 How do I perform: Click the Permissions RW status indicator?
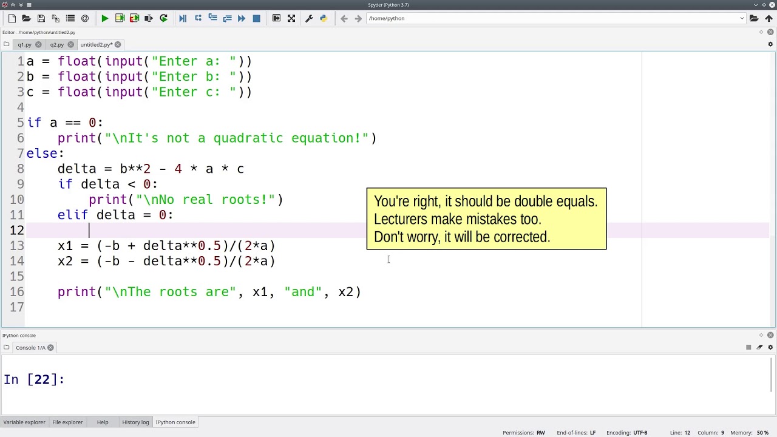tap(523, 433)
